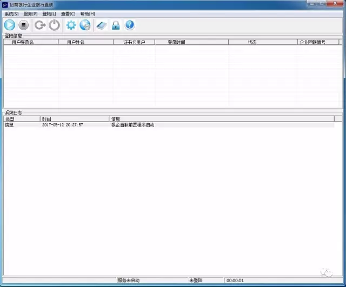The width and height of the screenshot is (346, 287).
Task: Click the blue play start-service icon
Action: coord(10,25)
